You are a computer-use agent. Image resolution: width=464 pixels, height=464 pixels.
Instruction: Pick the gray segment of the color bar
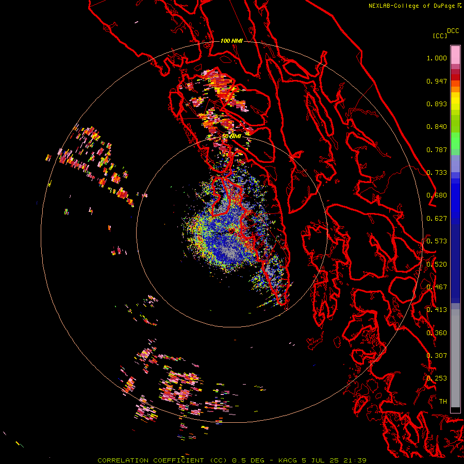point(455,361)
